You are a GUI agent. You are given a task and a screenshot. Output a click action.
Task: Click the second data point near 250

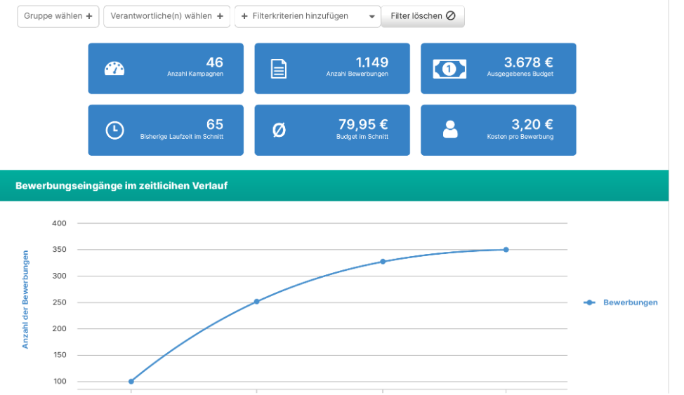256,302
